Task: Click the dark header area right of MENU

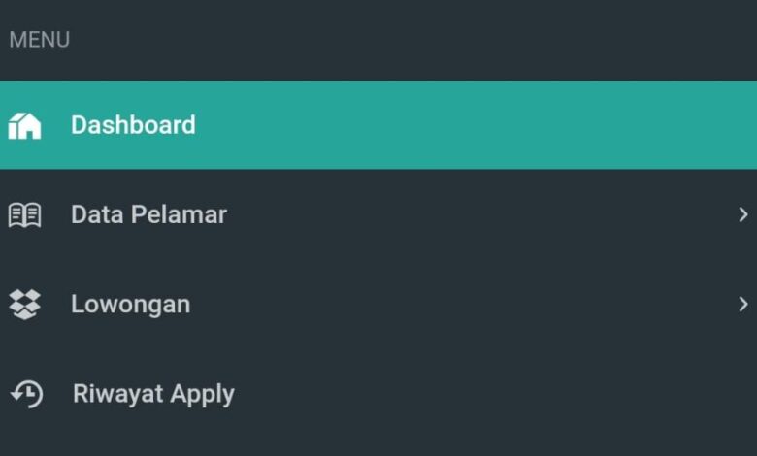Action: click(411, 40)
